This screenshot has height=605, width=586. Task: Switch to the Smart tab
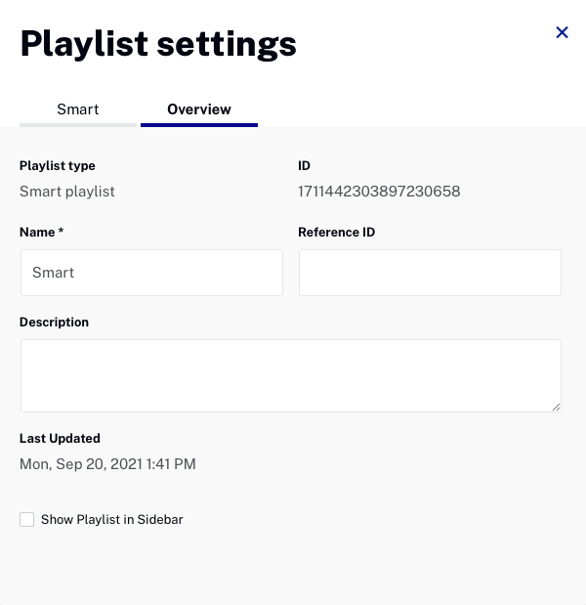[78, 109]
